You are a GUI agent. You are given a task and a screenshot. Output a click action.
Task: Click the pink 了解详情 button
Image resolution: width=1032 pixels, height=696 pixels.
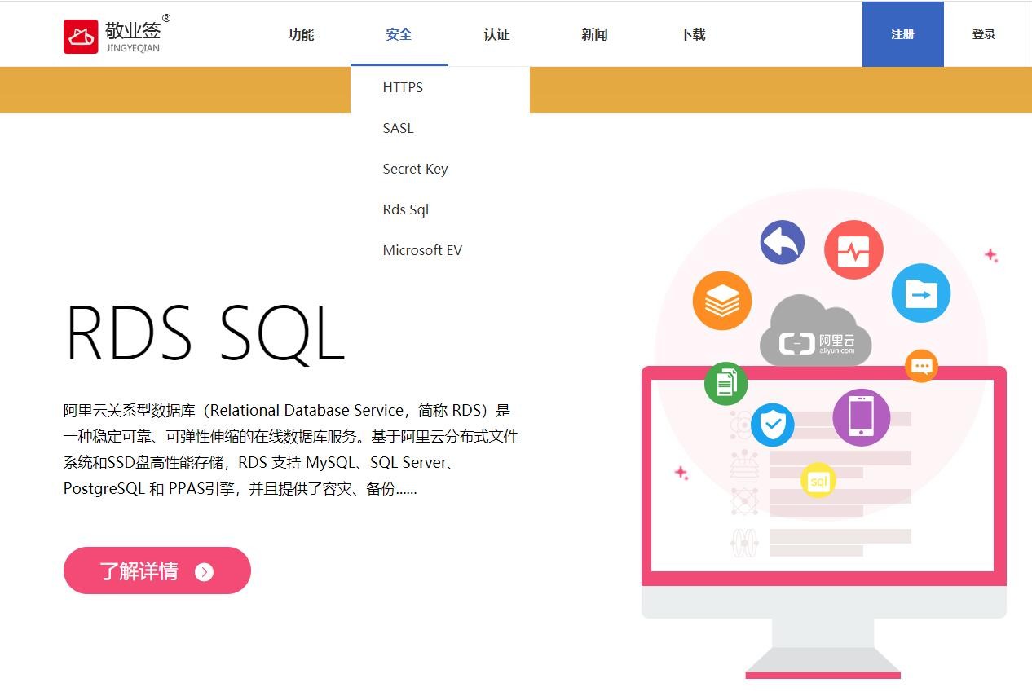pyautogui.click(x=157, y=570)
